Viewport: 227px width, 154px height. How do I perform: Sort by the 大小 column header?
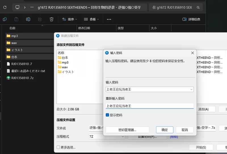pyautogui.click(x=154, y=28)
